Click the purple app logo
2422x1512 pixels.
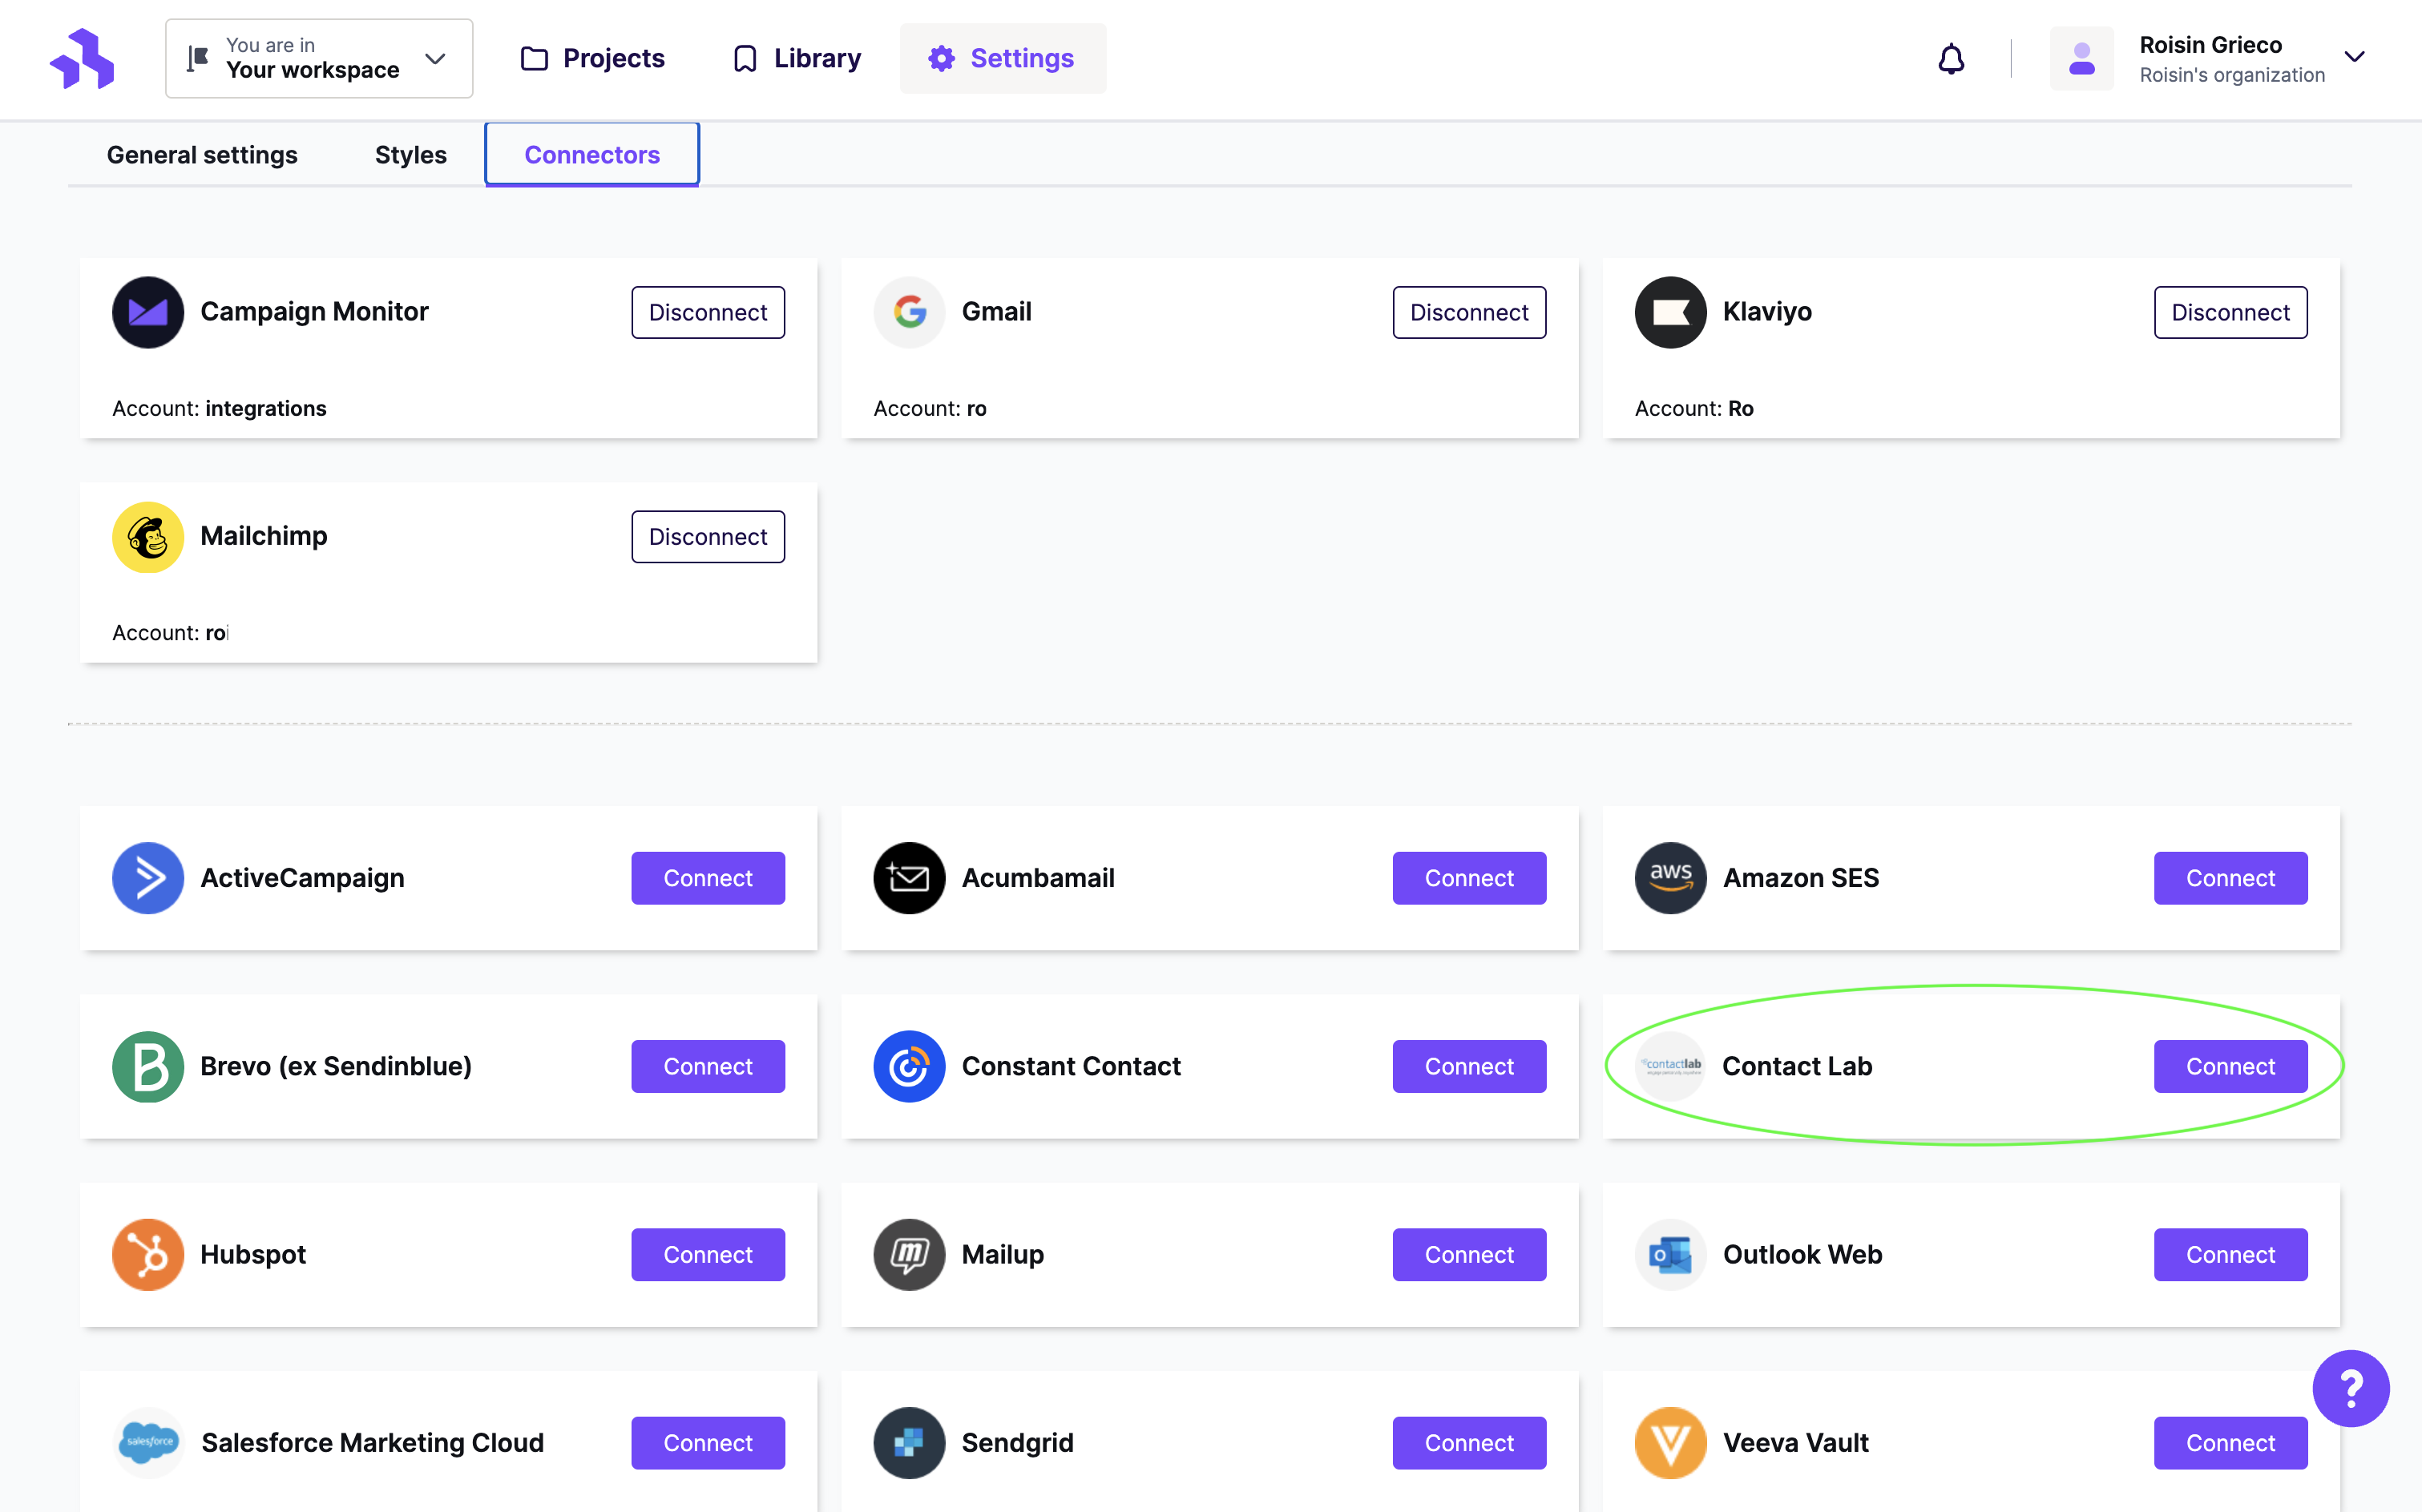coord(82,58)
